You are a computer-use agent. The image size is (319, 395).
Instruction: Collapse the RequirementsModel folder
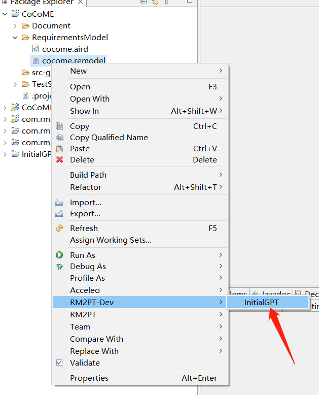pyautogui.click(x=15, y=38)
